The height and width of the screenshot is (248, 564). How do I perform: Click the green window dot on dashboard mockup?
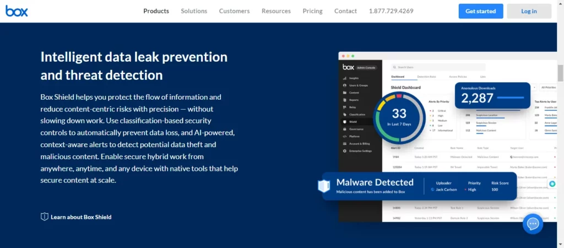click(353, 56)
